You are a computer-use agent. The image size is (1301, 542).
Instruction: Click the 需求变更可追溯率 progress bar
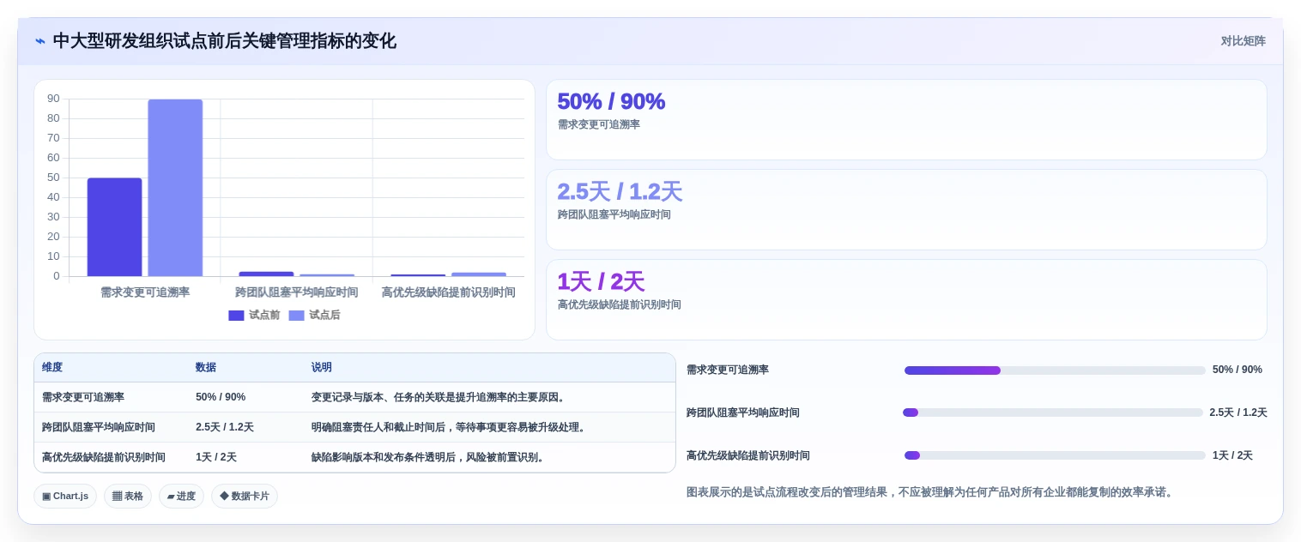coord(1055,370)
